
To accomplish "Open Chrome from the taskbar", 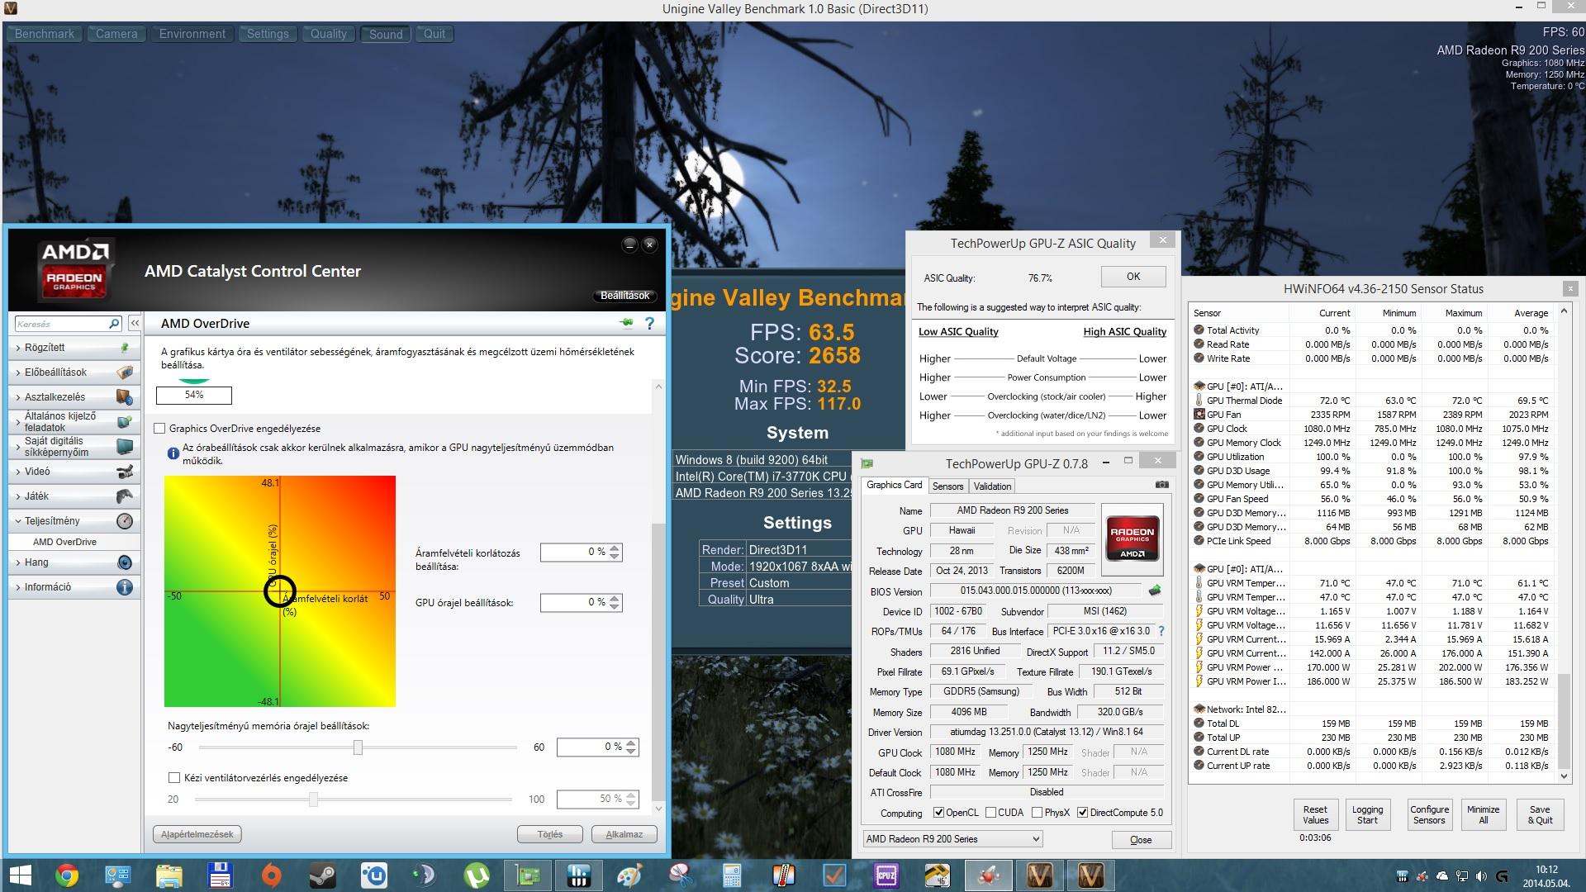I will point(67,875).
